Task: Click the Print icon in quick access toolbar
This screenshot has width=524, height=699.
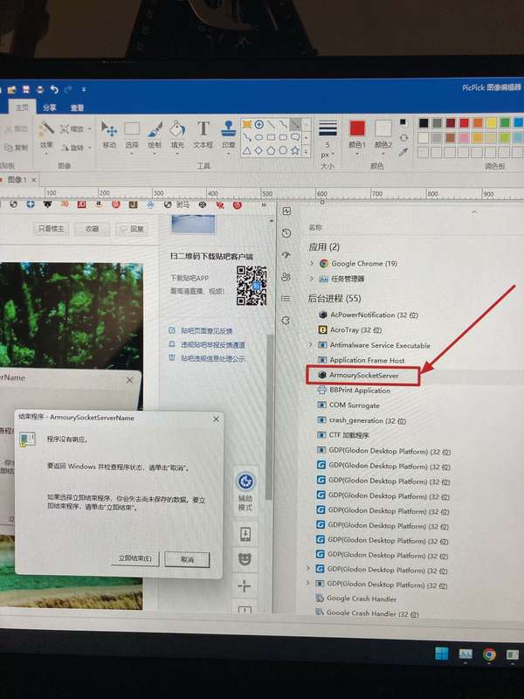Action: point(40,90)
